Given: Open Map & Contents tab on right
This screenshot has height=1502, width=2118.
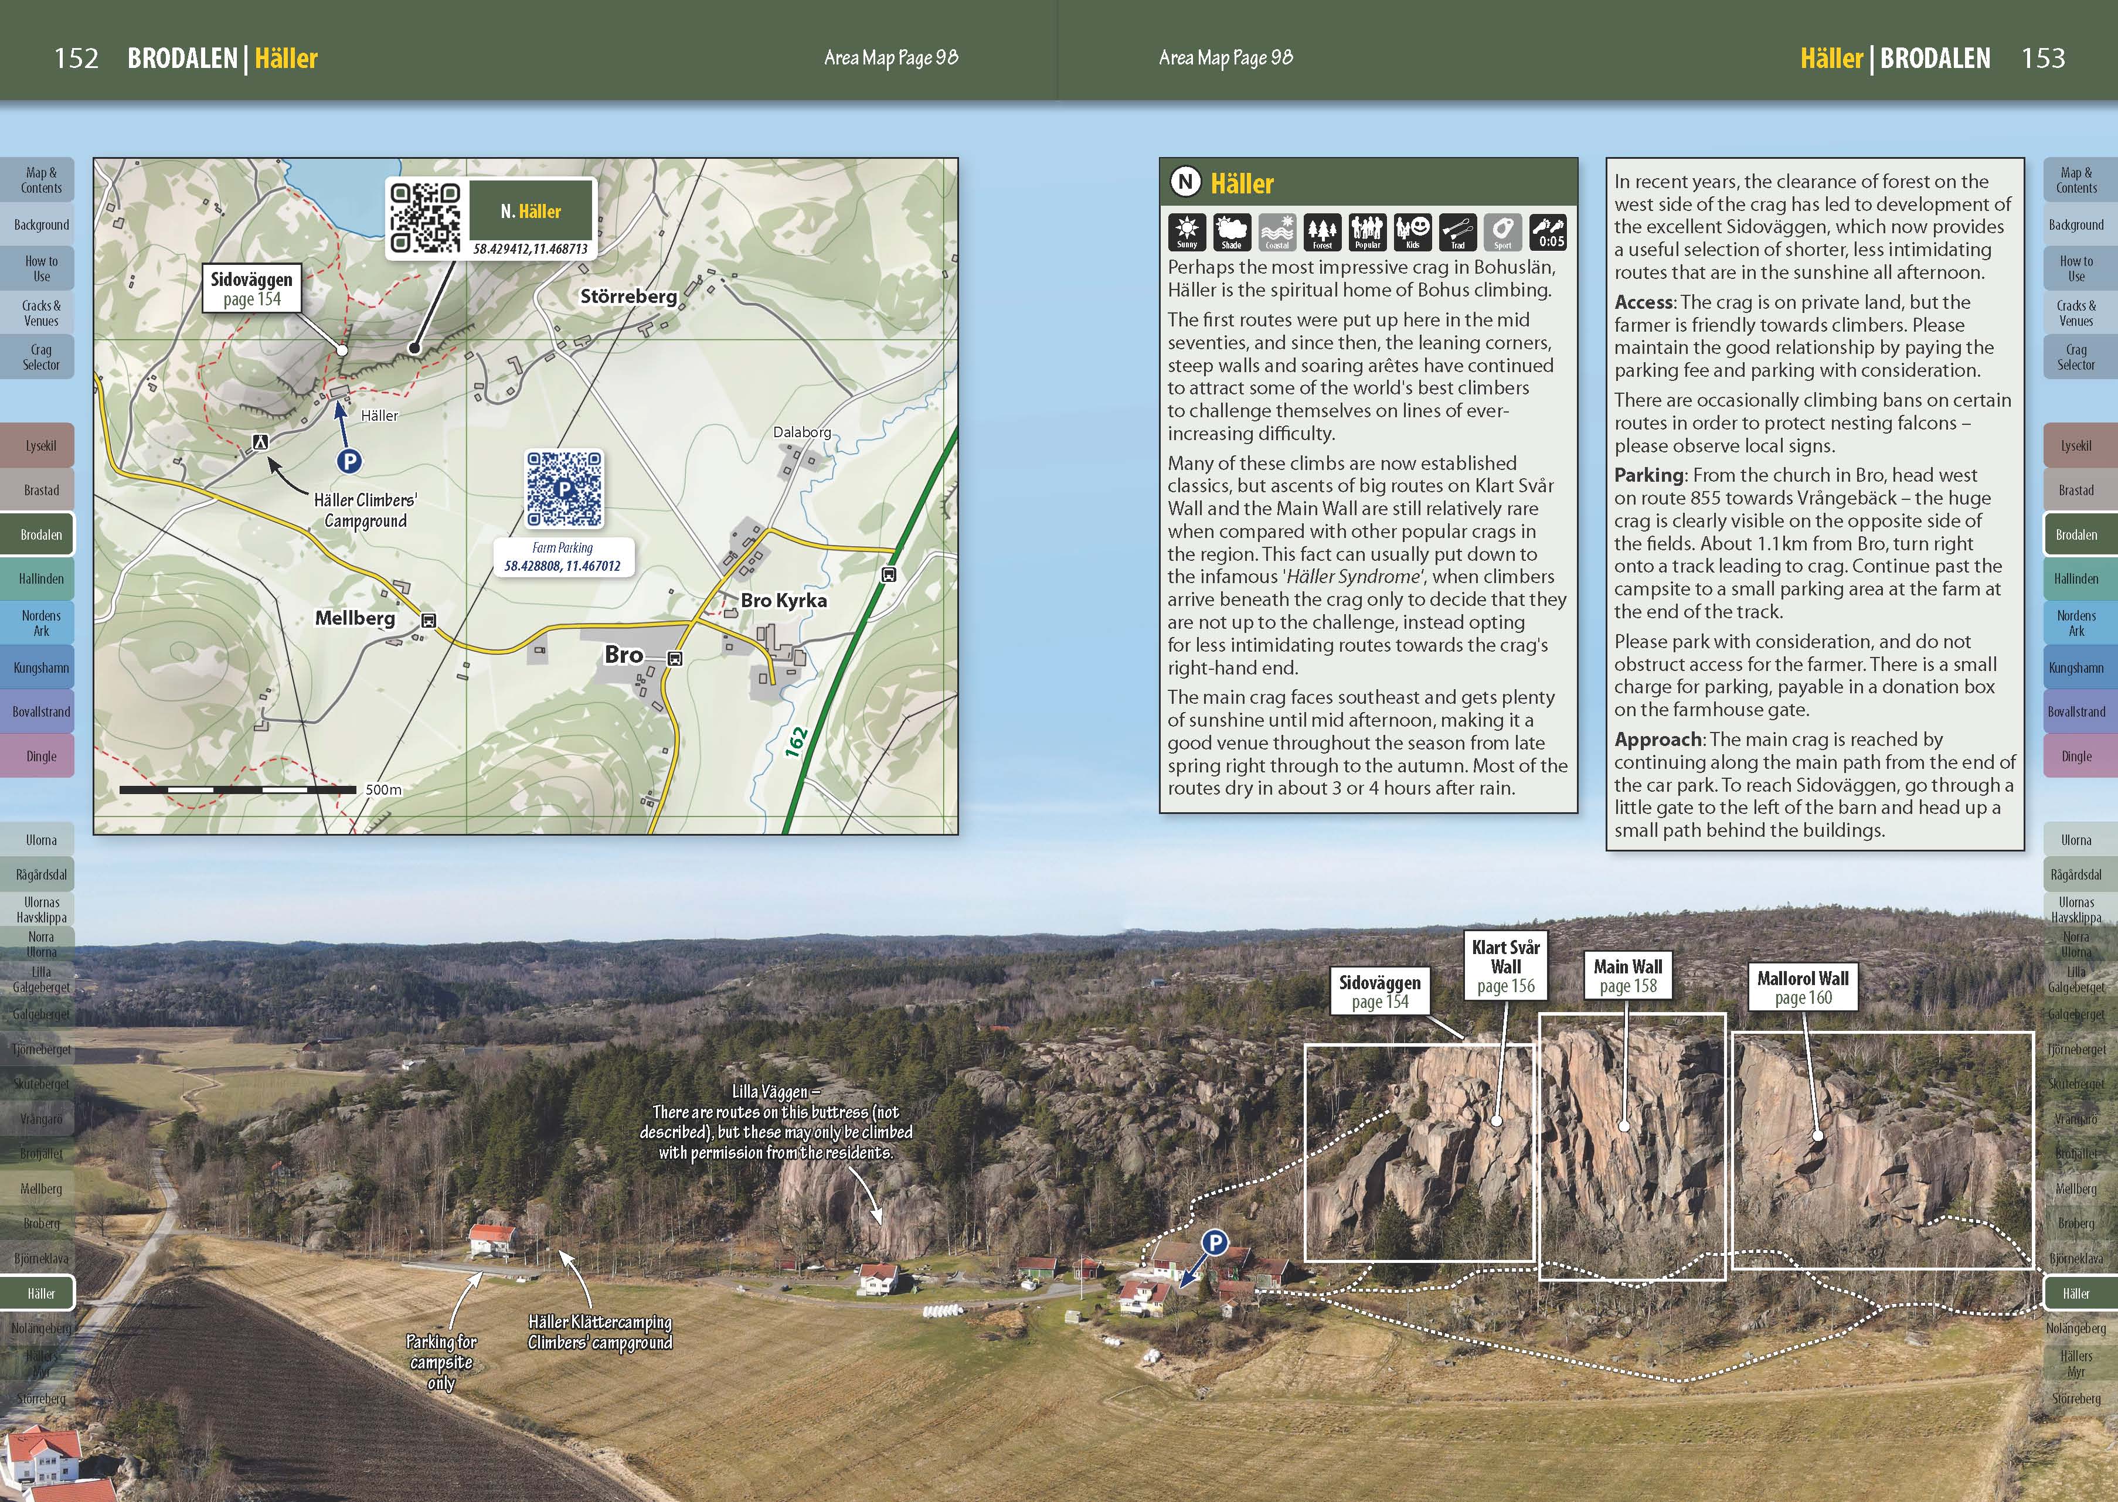Looking at the screenshot, I should pos(2076,180).
